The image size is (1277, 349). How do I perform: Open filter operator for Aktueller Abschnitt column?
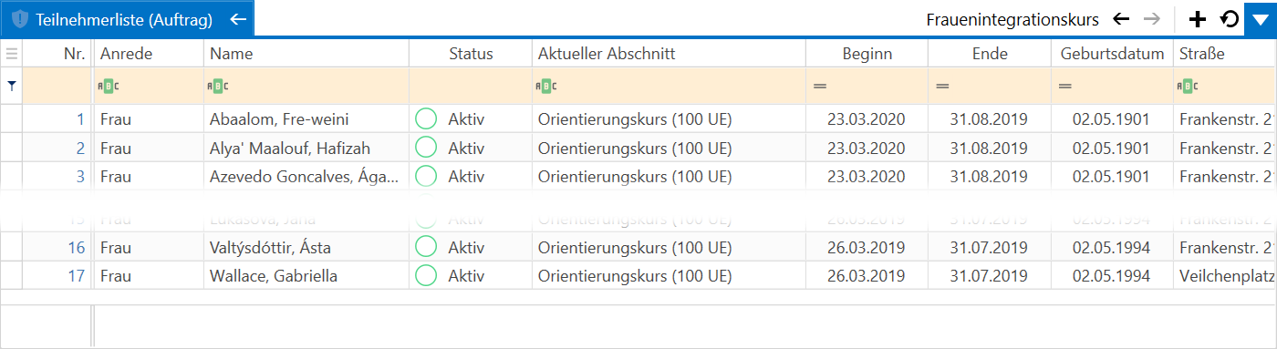pyautogui.click(x=545, y=86)
